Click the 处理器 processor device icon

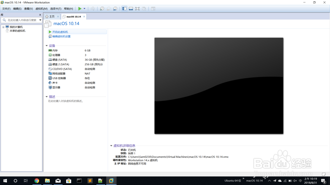tap(50, 55)
